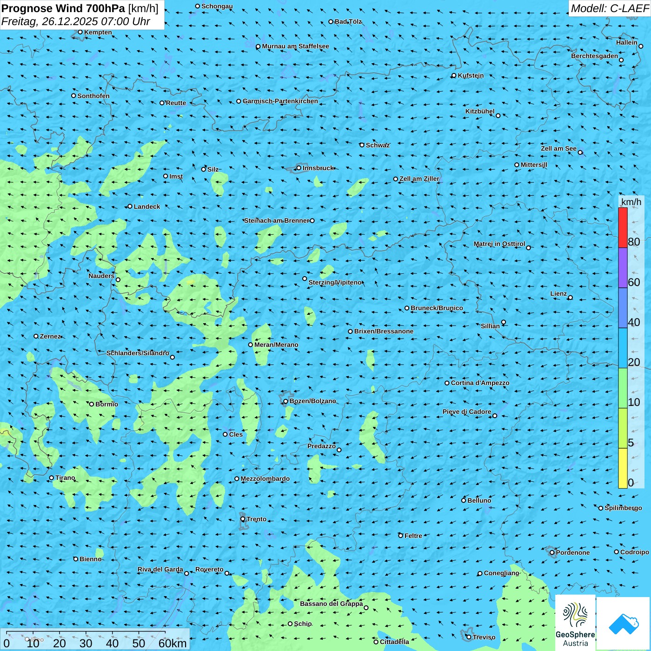Click the 'Freitag, 26.12.2025 07:00 Uhr' date
The width and height of the screenshot is (651, 651).
click(76, 21)
